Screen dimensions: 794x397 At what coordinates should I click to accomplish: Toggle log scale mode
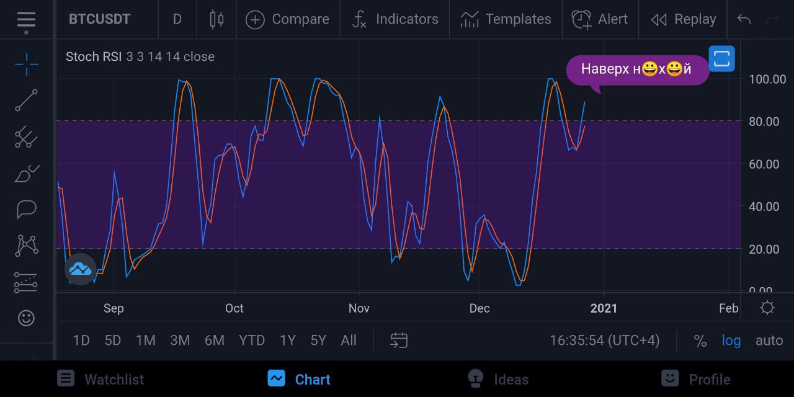tap(731, 341)
